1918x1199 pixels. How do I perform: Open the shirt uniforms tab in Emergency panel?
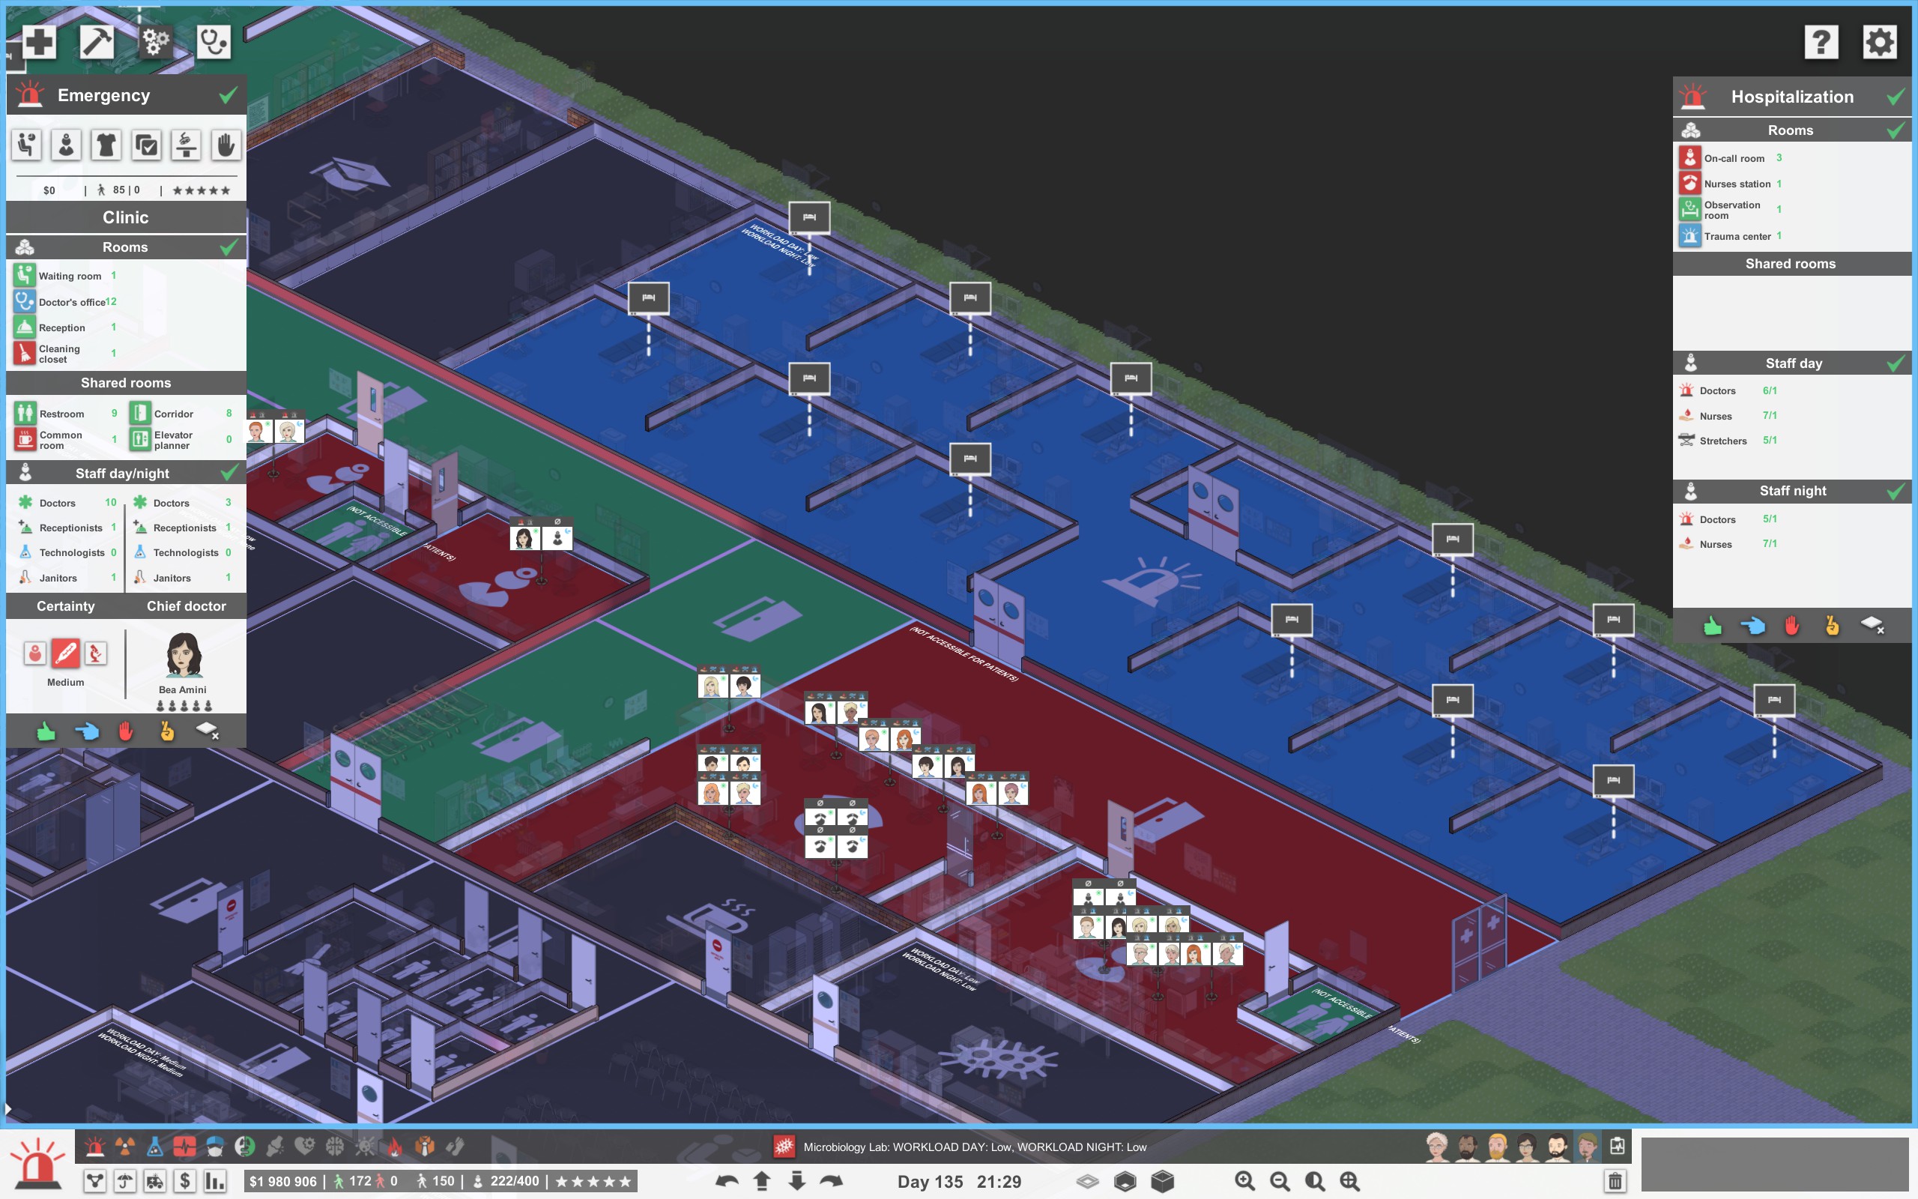pos(106,145)
